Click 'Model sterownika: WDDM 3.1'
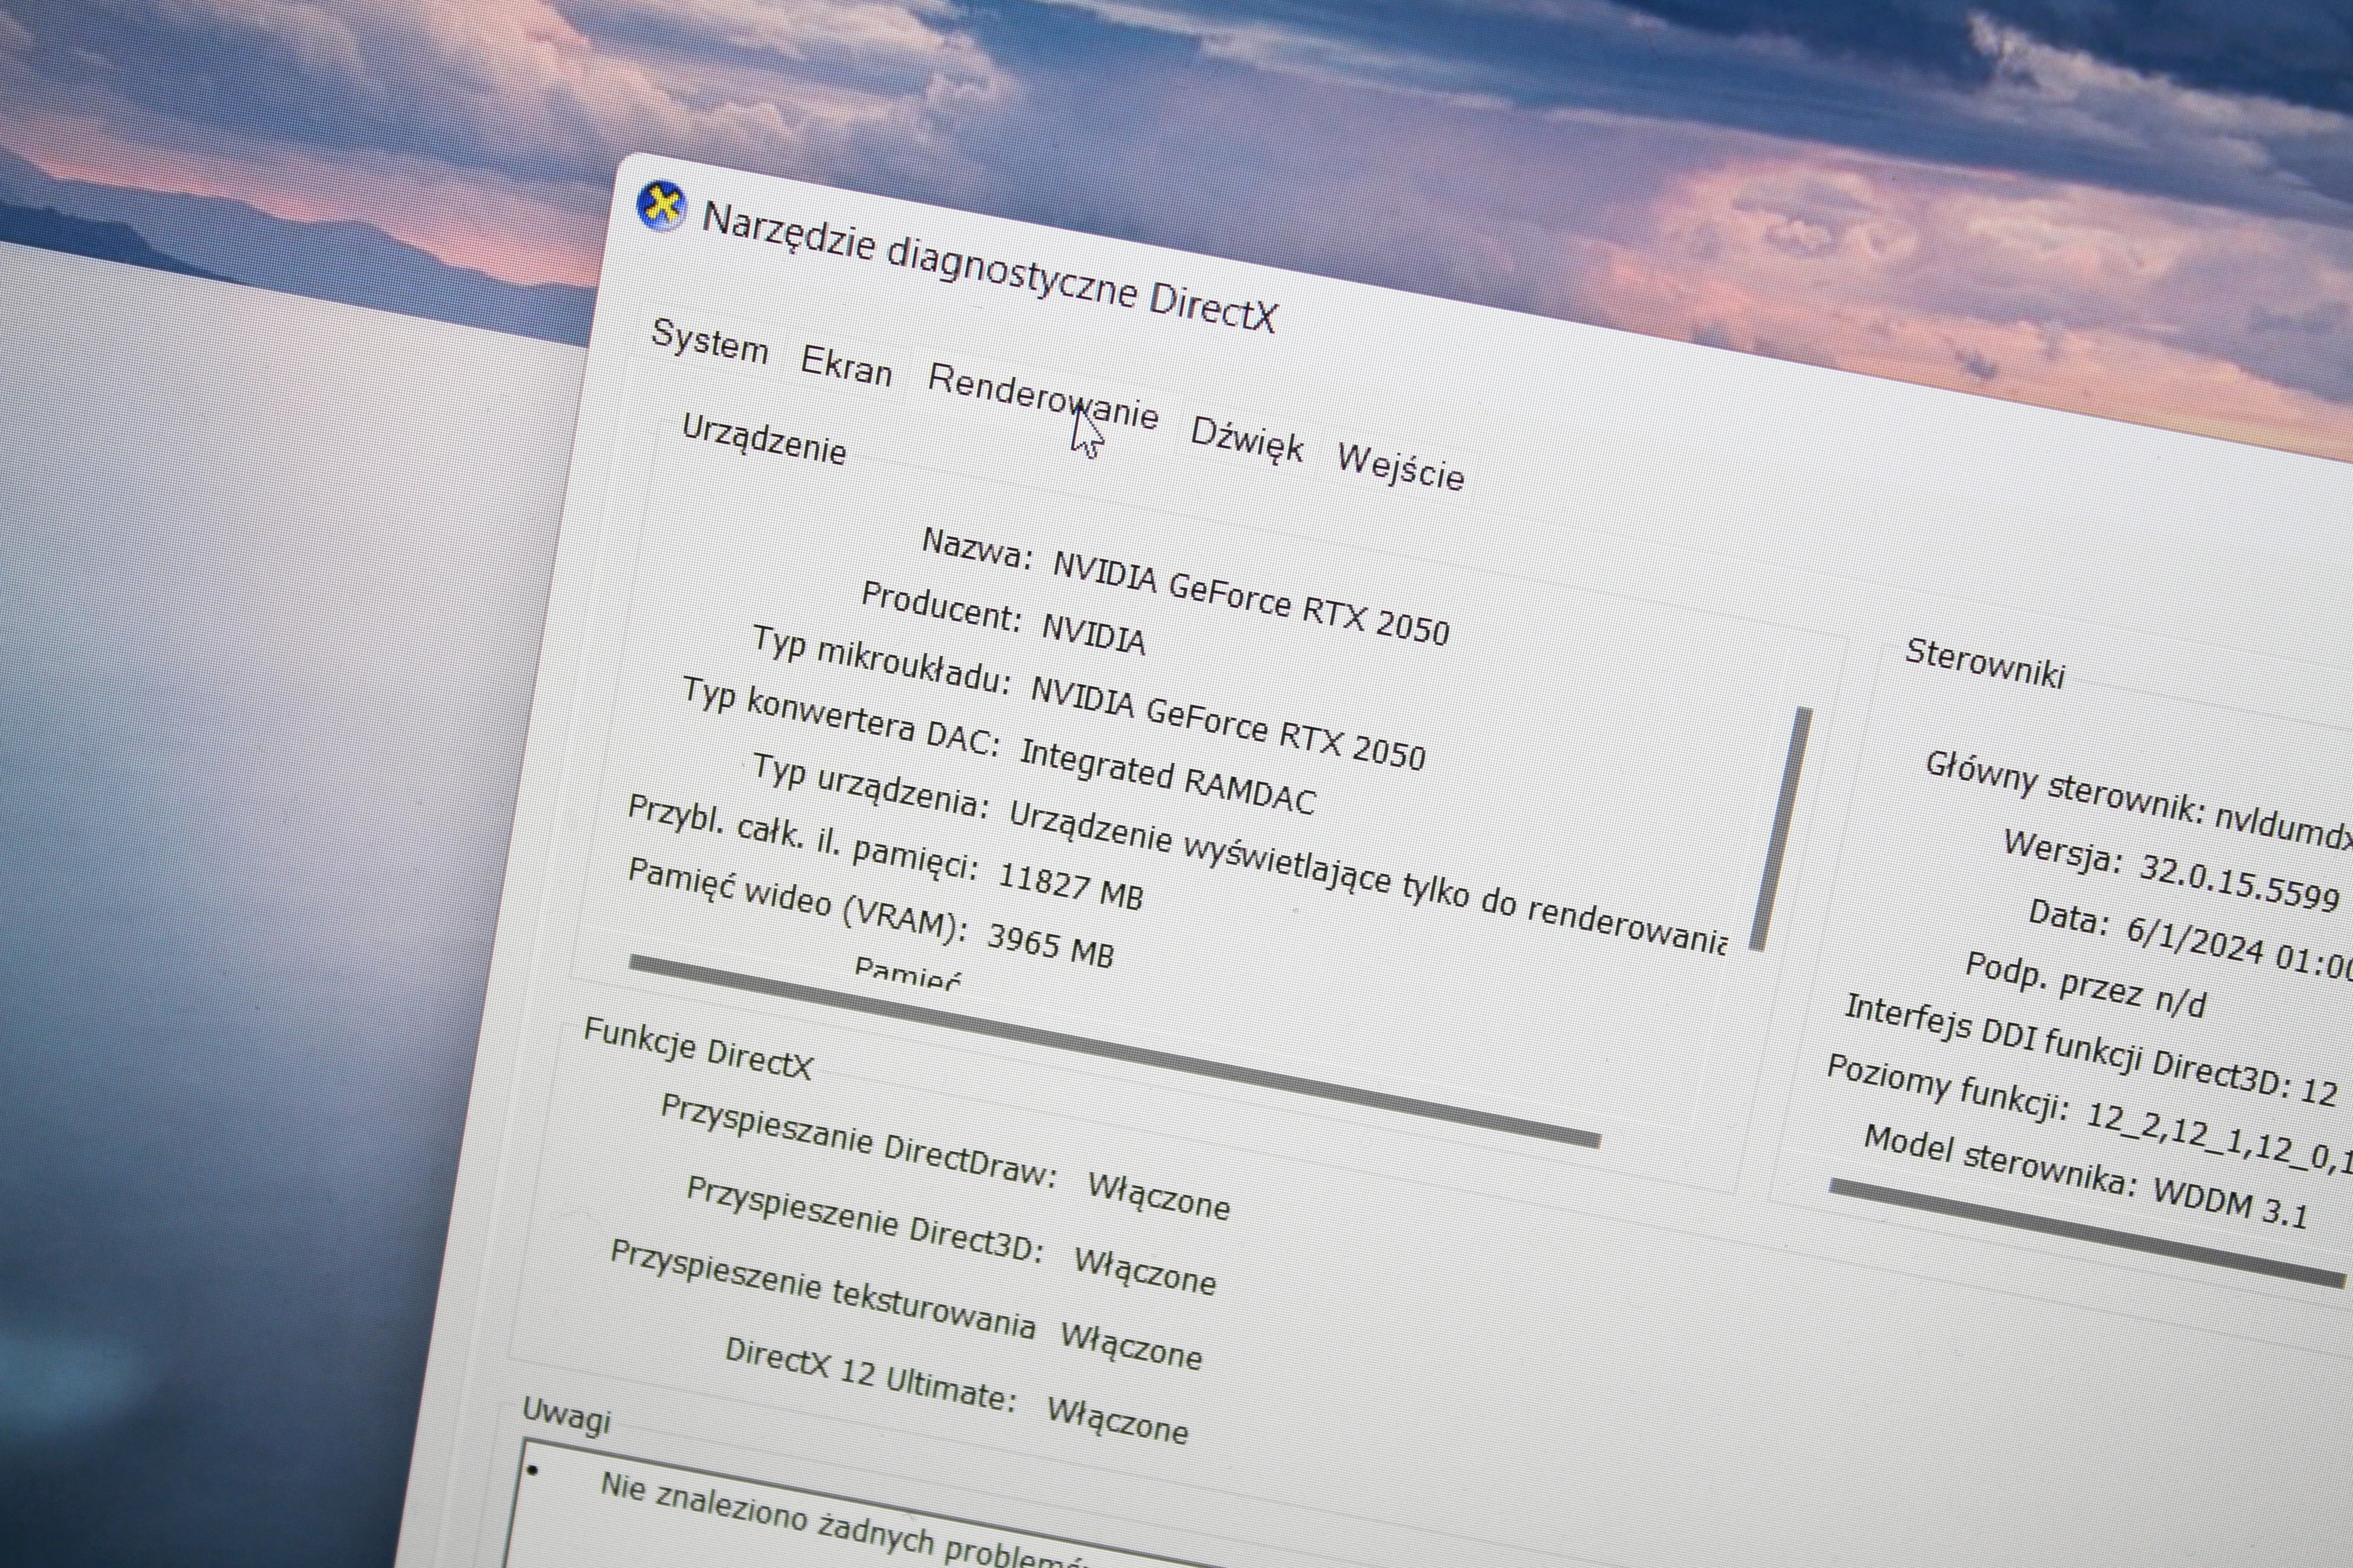This screenshot has width=2353, height=1568. pyautogui.click(x=2087, y=1178)
